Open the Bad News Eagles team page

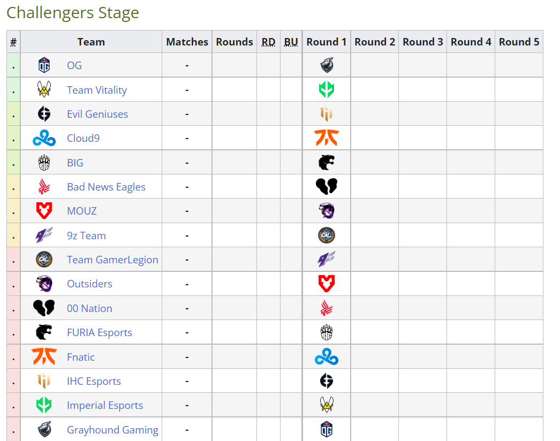106,187
